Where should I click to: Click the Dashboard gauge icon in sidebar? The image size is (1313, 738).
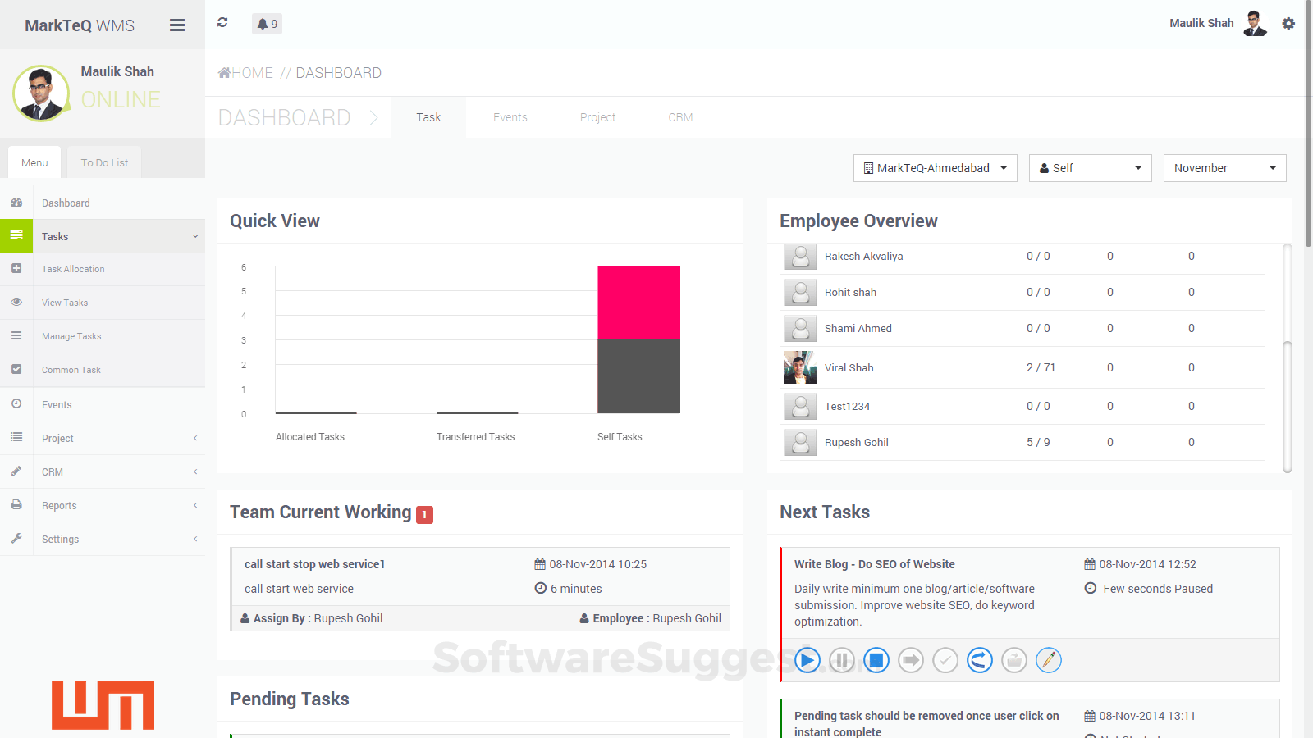[x=16, y=203]
